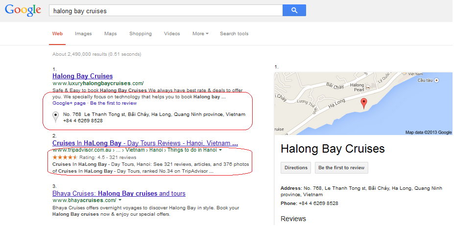Click www.bhayacruises.com URL text
Image resolution: width=454 pixels, height=226 pixels.
click(x=84, y=200)
